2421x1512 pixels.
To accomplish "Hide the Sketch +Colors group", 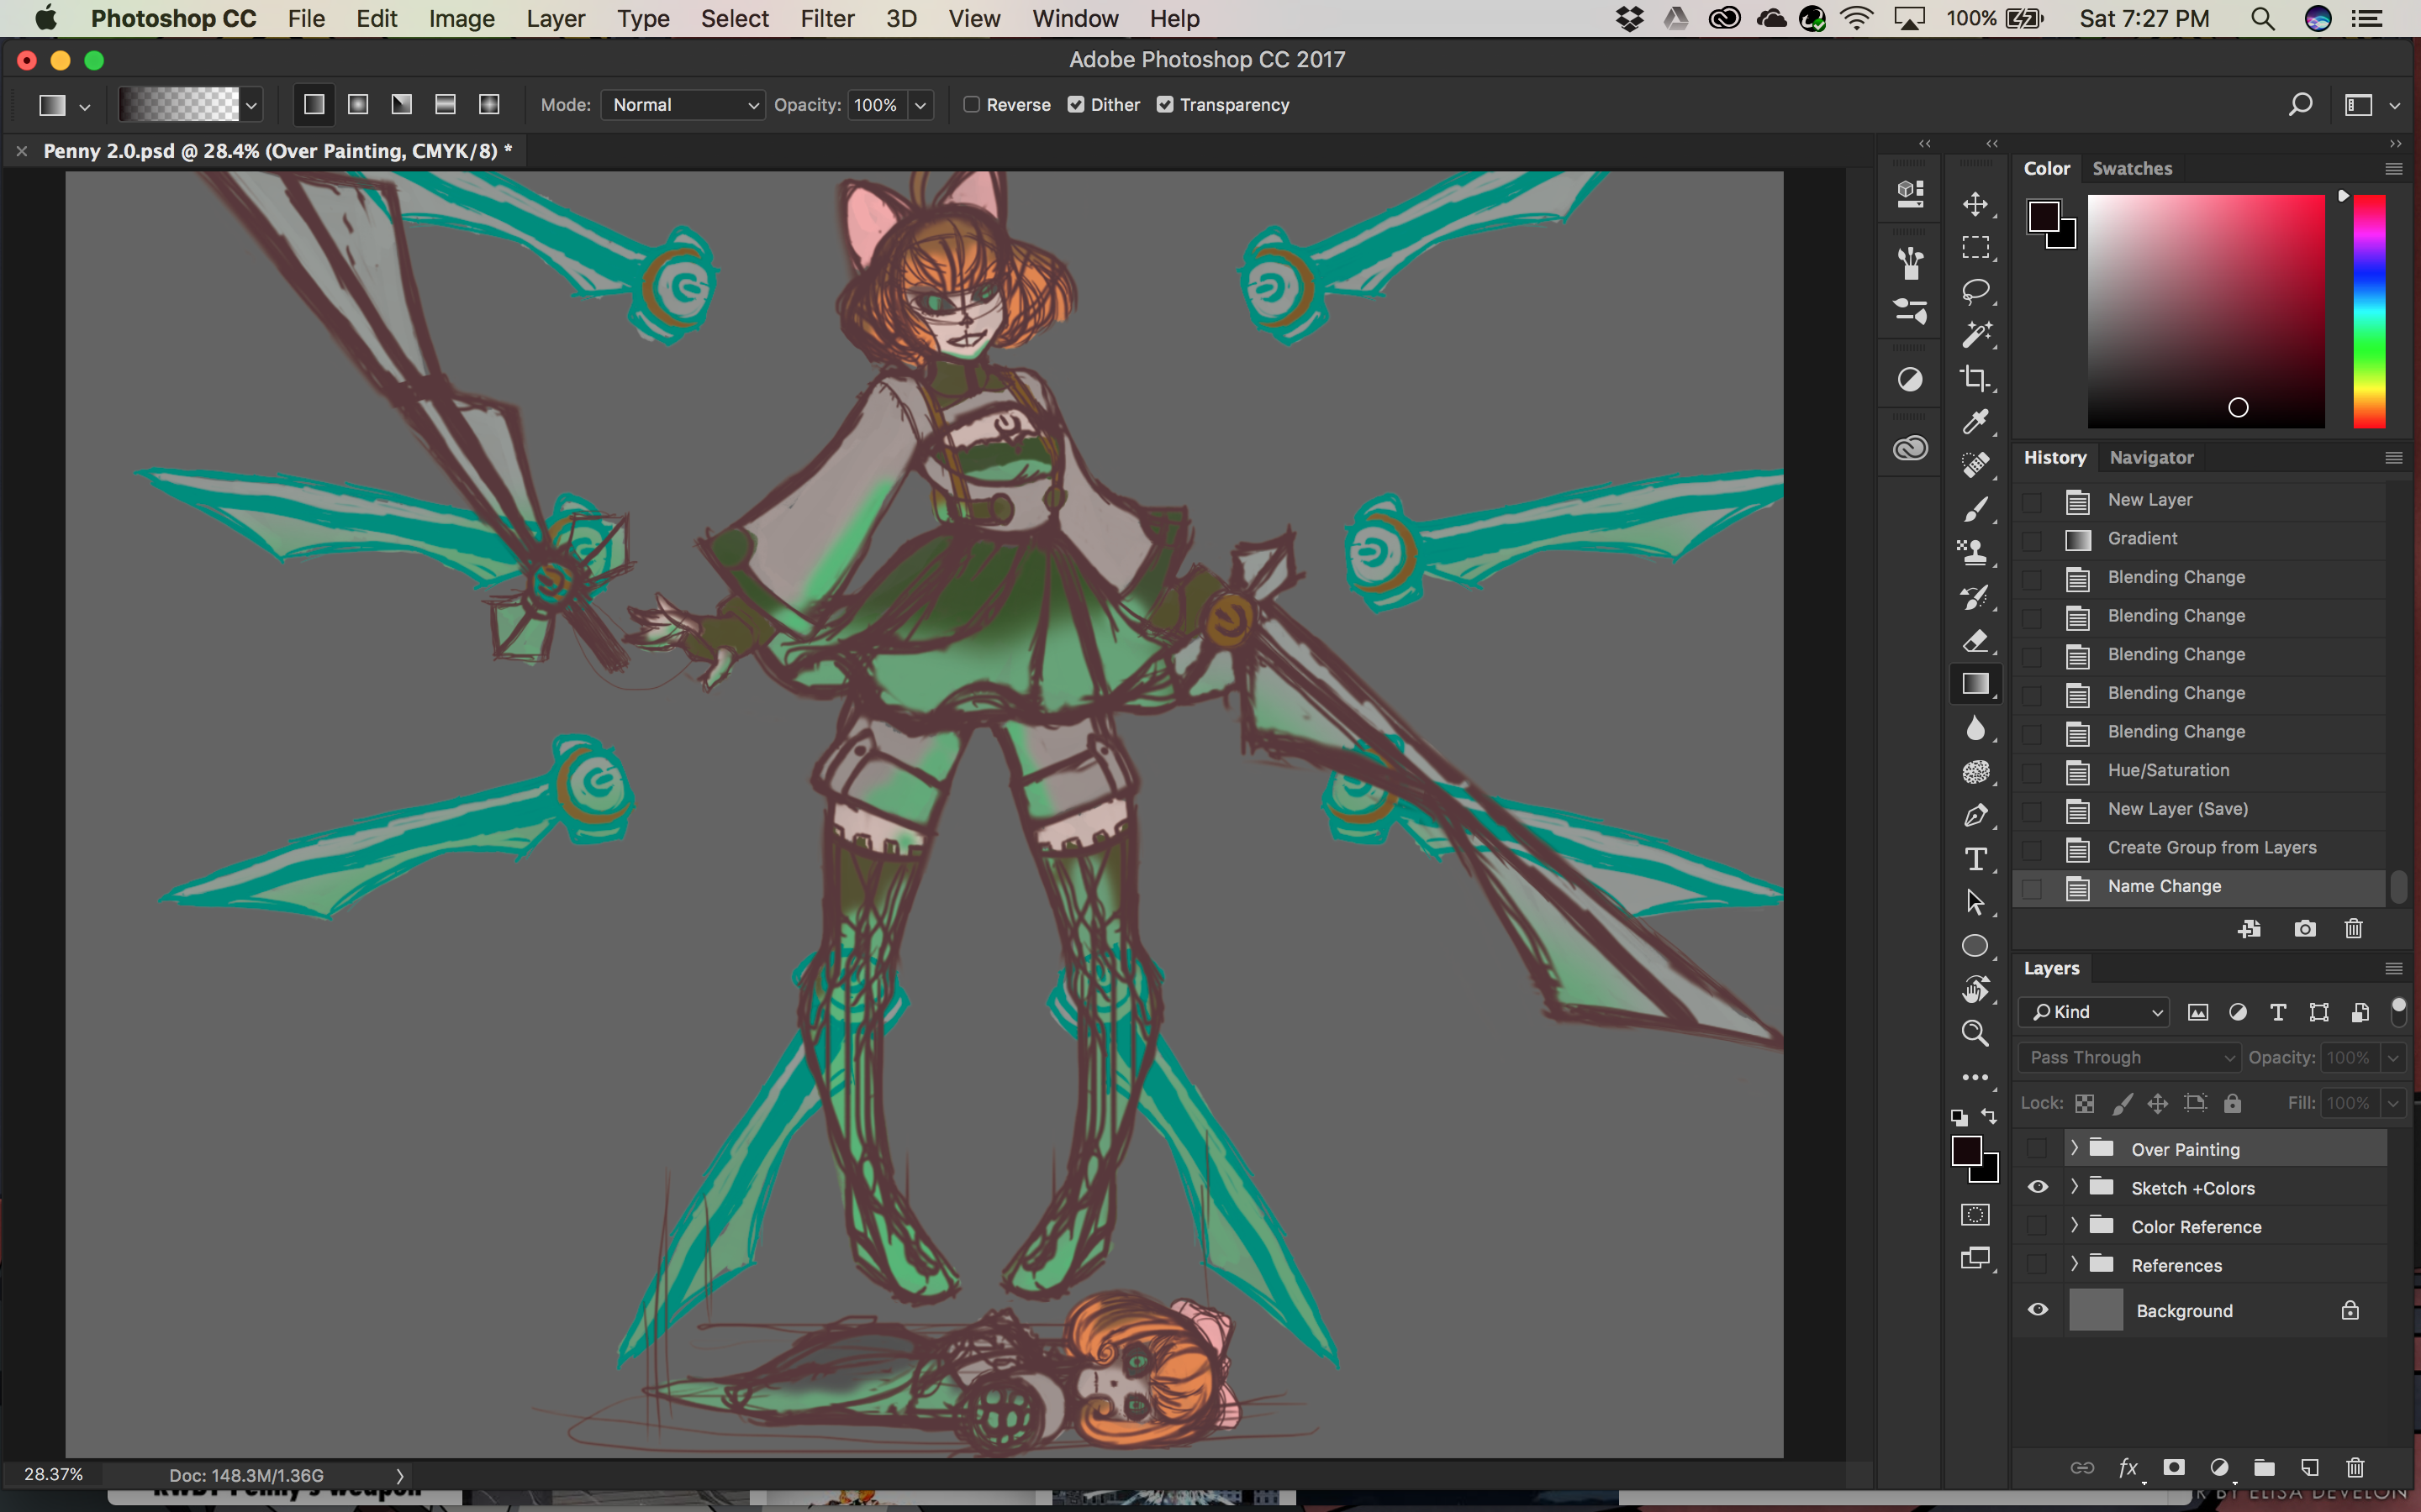I will [x=2037, y=1187].
